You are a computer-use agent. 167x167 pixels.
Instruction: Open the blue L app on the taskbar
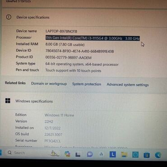[113, 154]
